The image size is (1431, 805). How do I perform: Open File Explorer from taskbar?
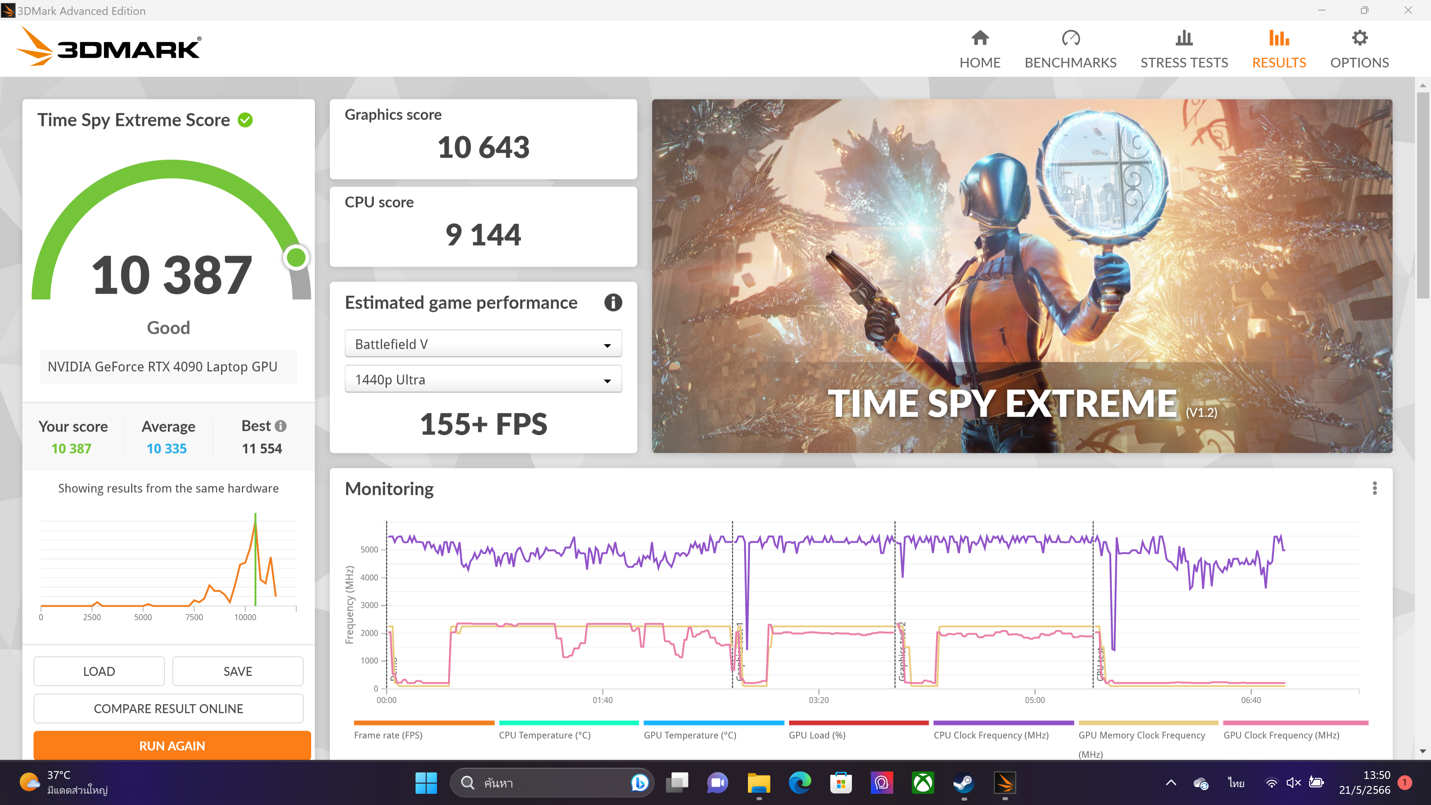pos(759,783)
